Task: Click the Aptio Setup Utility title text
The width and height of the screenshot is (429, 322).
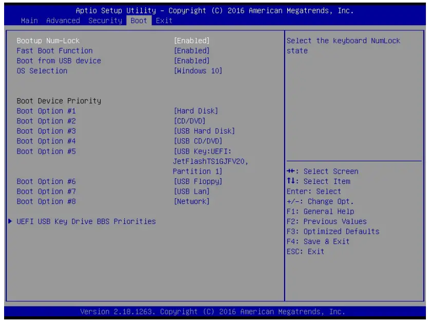Action: (x=215, y=11)
